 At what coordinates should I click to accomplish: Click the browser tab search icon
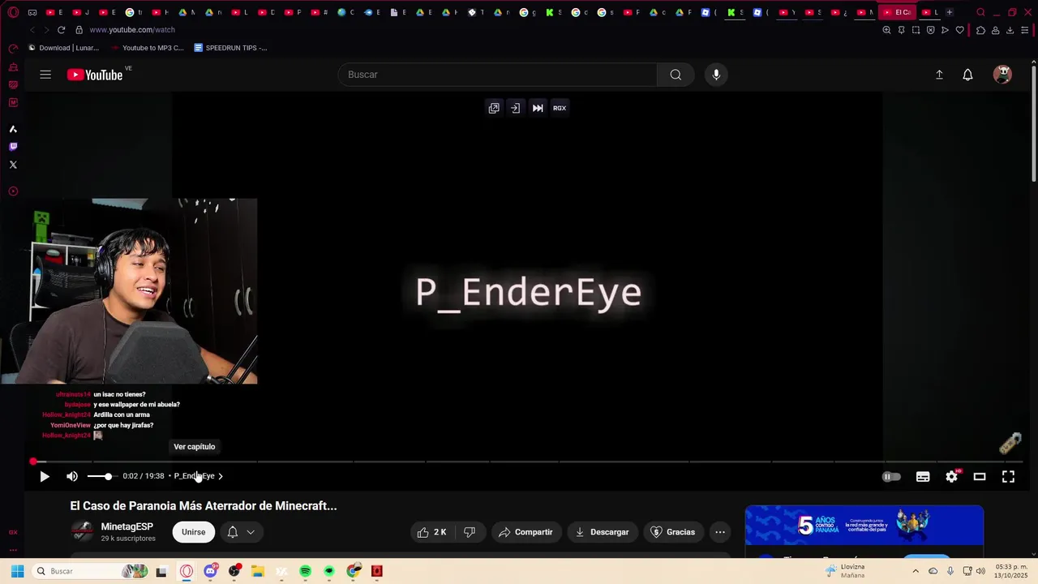click(x=981, y=12)
